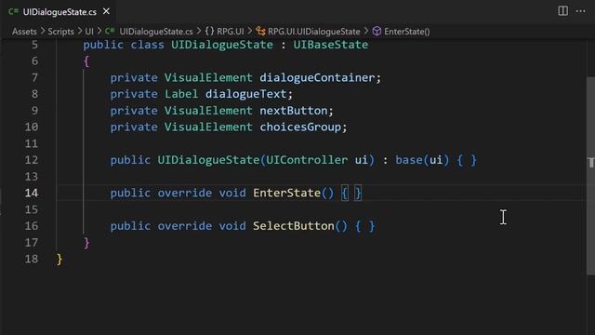The height and width of the screenshot is (335, 595).
Task: Click line number 14 in the gutter
Action: [32, 193]
